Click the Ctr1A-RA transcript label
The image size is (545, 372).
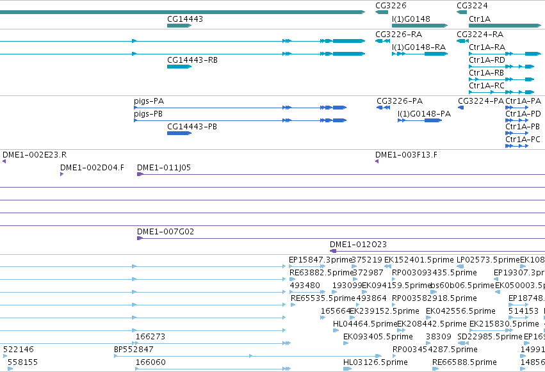pos(487,47)
